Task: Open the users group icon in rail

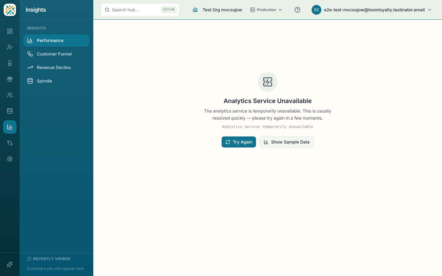Action: 10,95
